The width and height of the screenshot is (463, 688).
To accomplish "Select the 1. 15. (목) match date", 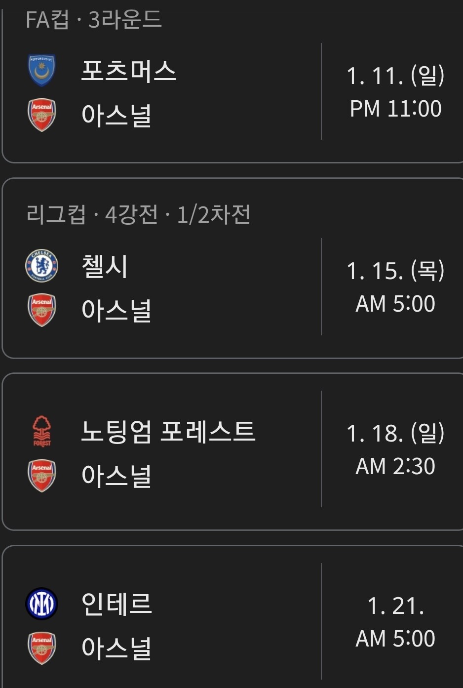I will point(395,271).
